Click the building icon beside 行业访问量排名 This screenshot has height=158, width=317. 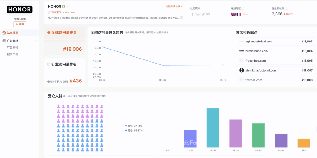coord(49,64)
